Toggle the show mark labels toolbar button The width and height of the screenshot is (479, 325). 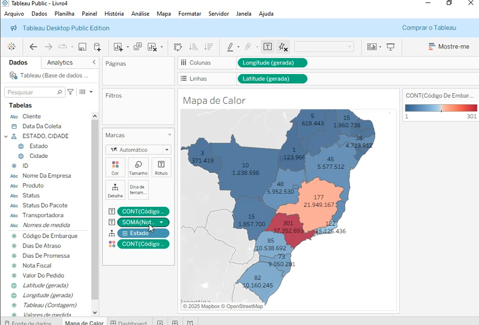tap(267, 47)
